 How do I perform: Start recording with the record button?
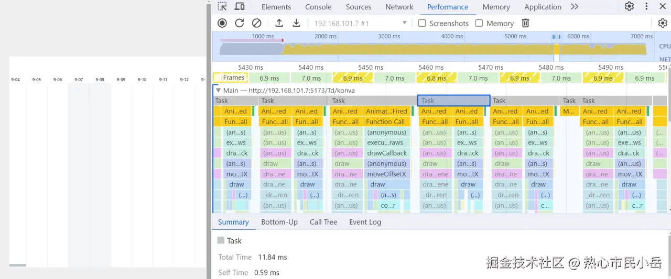coord(222,23)
